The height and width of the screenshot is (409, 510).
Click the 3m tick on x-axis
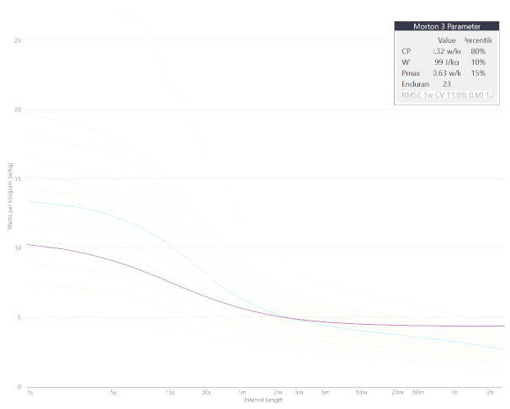[x=299, y=392]
